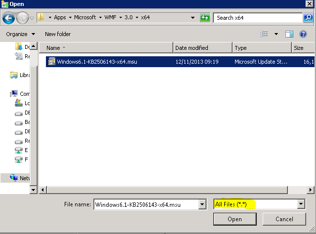Sort by Date modified column header
This screenshot has width=316, height=234.
(x=202, y=48)
